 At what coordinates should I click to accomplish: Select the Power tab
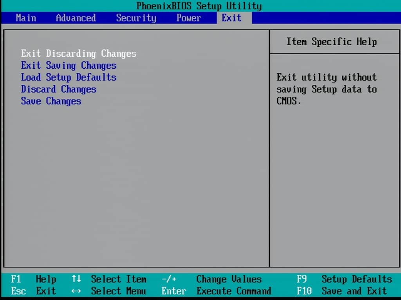(189, 18)
